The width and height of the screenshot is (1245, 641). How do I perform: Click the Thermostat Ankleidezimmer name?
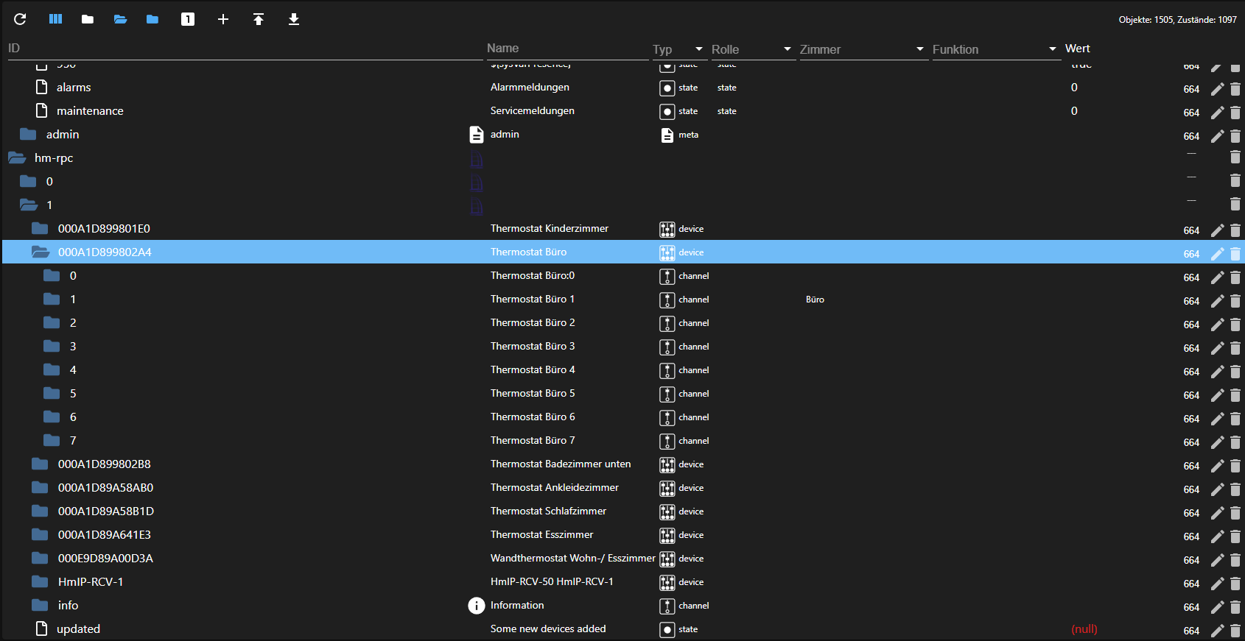pyautogui.click(x=555, y=487)
